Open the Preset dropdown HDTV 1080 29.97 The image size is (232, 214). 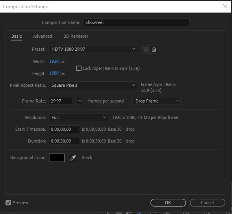93,49
